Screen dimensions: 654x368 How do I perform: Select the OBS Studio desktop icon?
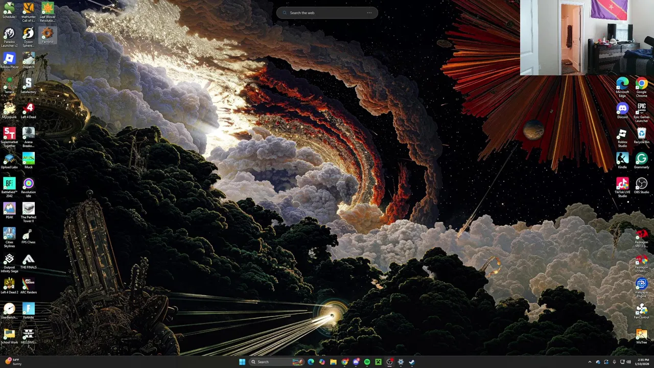tap(642, 186)
